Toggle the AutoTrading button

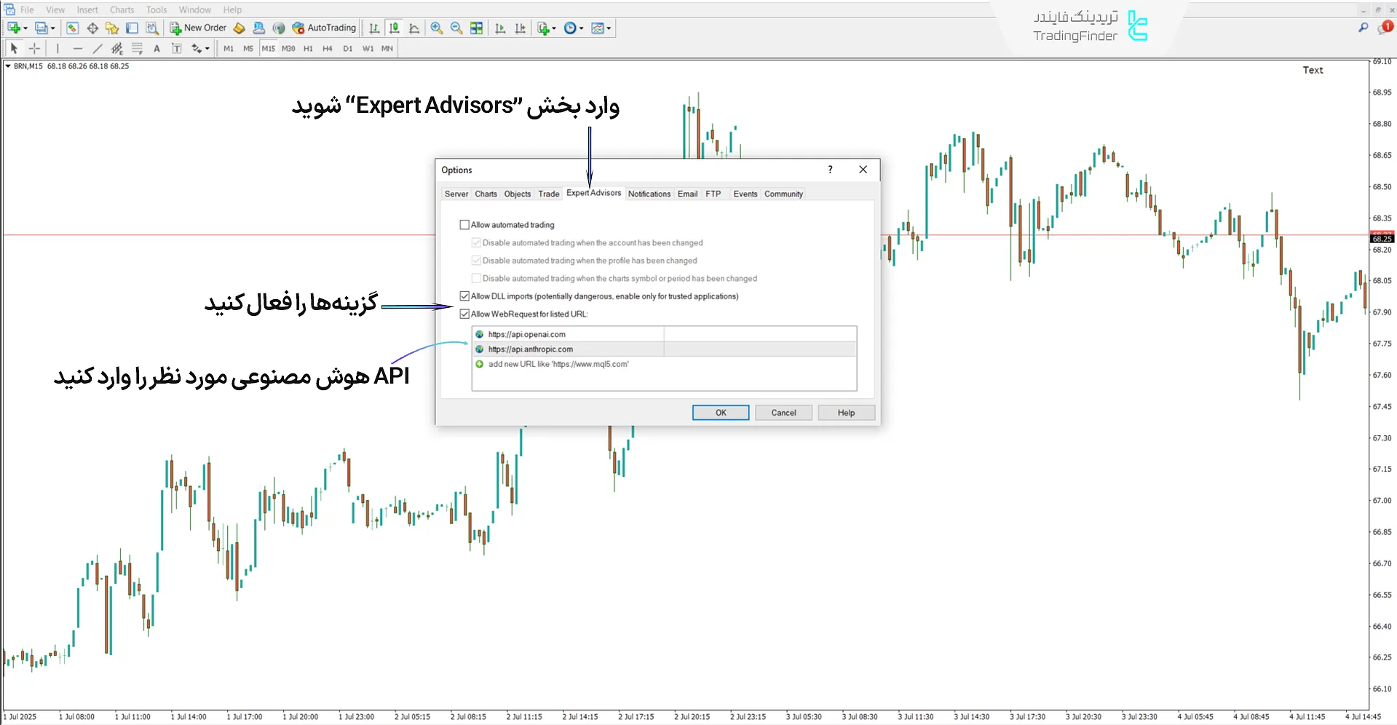(x=324, y=28)
